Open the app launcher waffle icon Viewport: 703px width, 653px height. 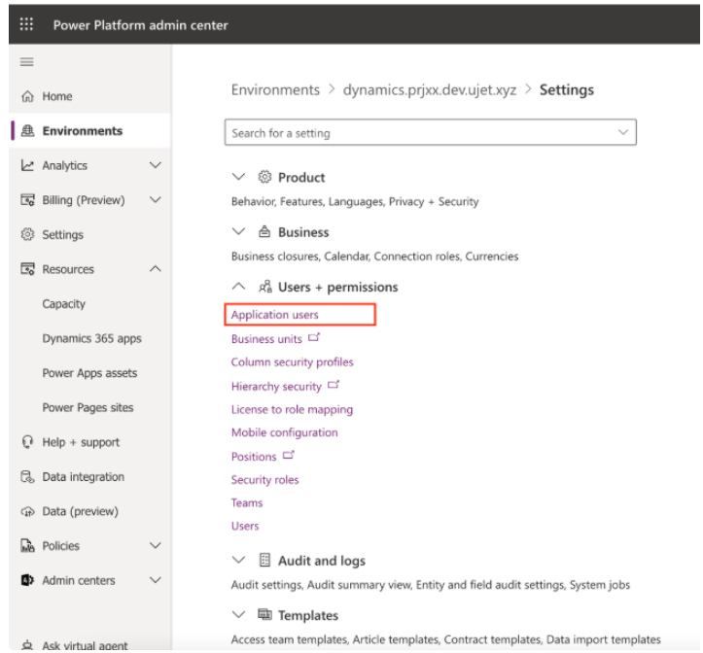[x=26, y=25]
